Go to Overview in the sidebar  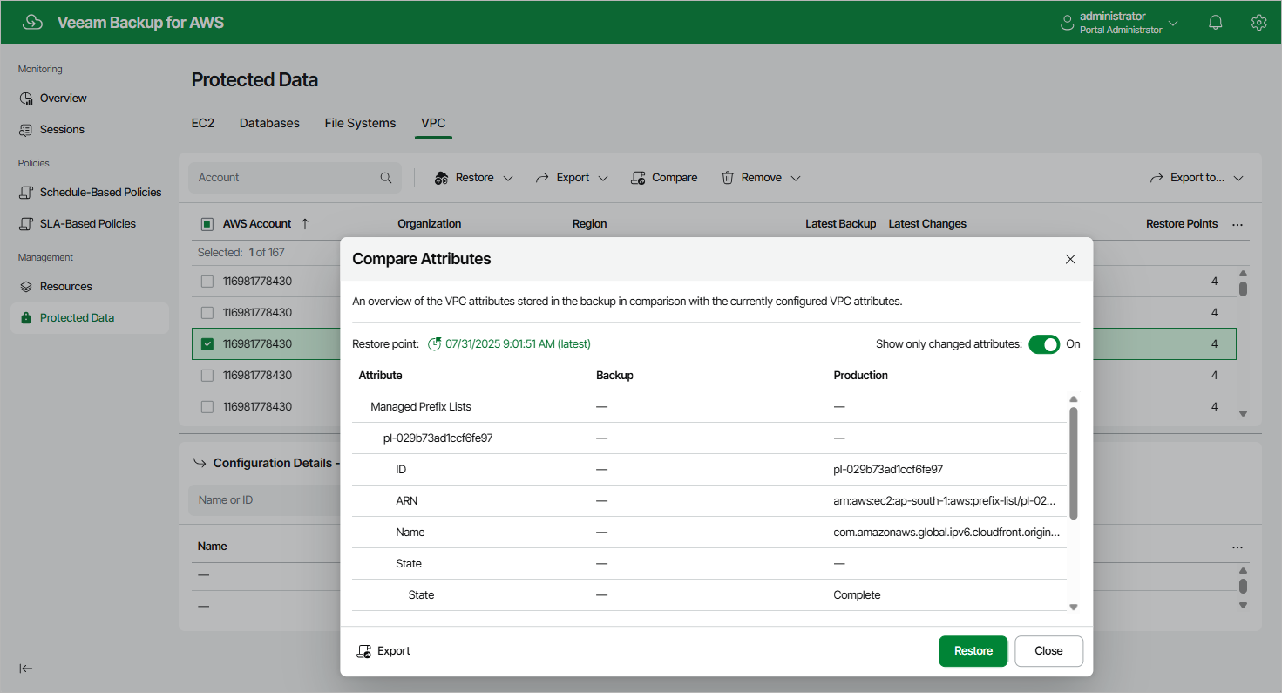tap(63, 99)
